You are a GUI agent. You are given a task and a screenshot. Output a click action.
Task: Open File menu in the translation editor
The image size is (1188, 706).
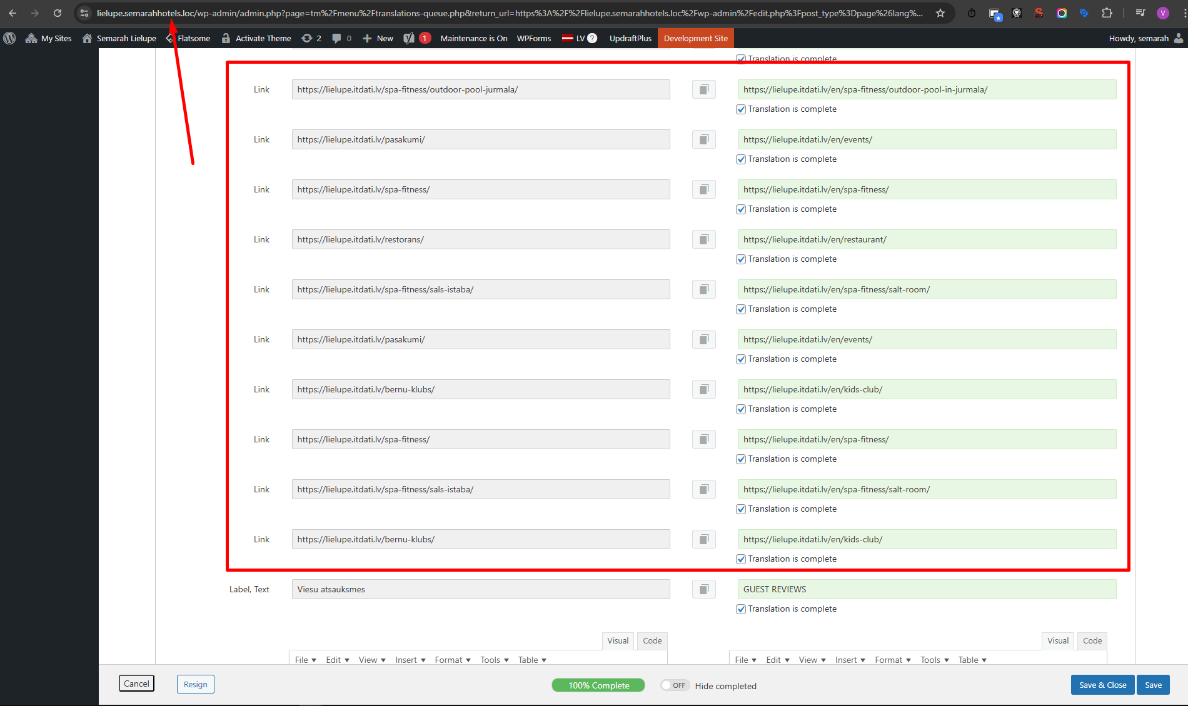746,660
